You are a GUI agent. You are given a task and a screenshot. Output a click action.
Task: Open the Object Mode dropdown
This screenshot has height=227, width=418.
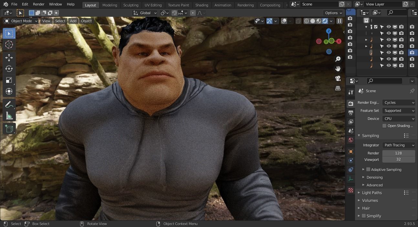click(21, 21)
